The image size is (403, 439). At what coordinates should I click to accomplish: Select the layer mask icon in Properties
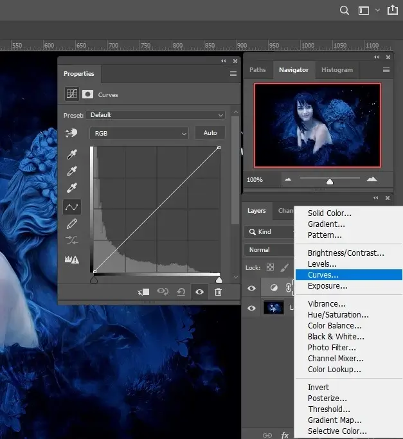87,94
